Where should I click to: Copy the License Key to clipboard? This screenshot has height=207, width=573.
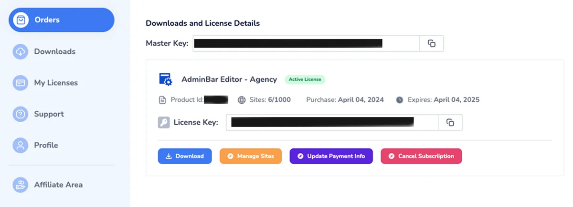coord(450,122)
